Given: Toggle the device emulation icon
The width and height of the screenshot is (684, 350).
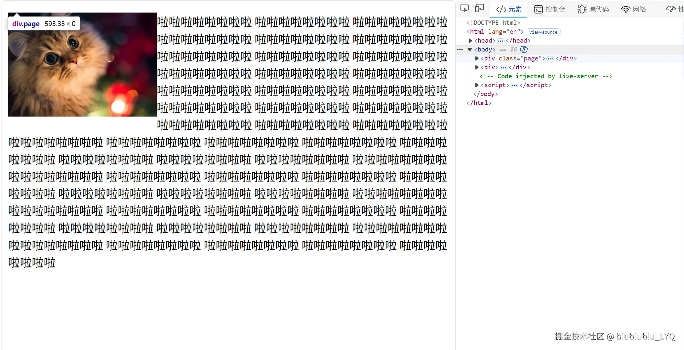Looking at the screenshot, I should [479, 9].
